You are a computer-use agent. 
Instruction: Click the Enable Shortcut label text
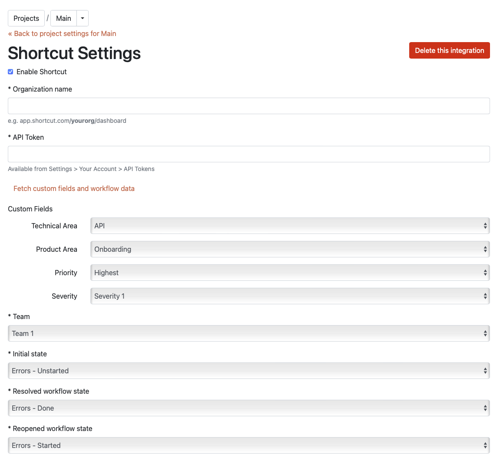click(x=41, y=72)
